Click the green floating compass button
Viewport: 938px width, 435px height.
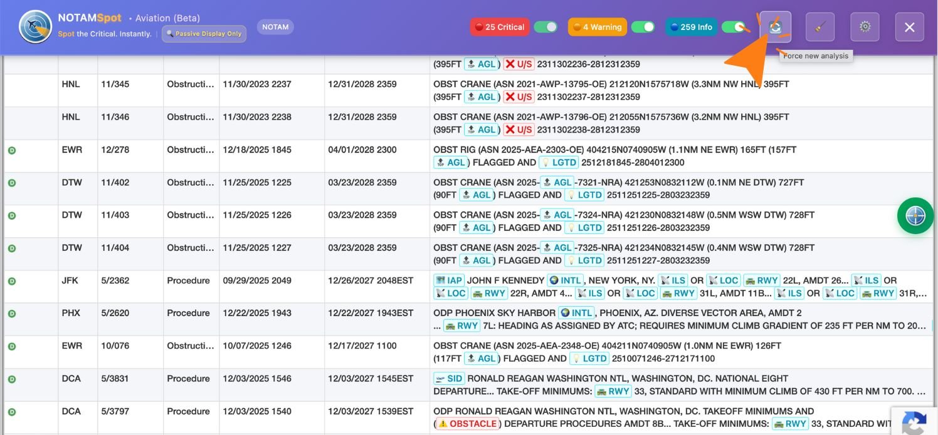click(915, 216)
